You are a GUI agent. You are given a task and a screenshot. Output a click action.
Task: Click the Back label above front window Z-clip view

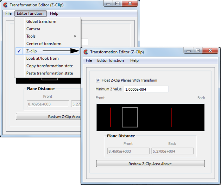(201, 98)
